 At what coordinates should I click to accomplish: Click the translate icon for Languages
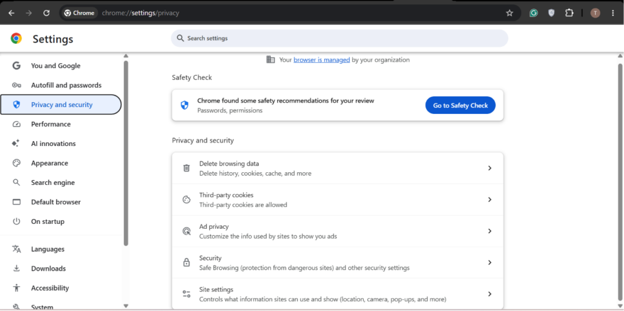coord(16,249)
